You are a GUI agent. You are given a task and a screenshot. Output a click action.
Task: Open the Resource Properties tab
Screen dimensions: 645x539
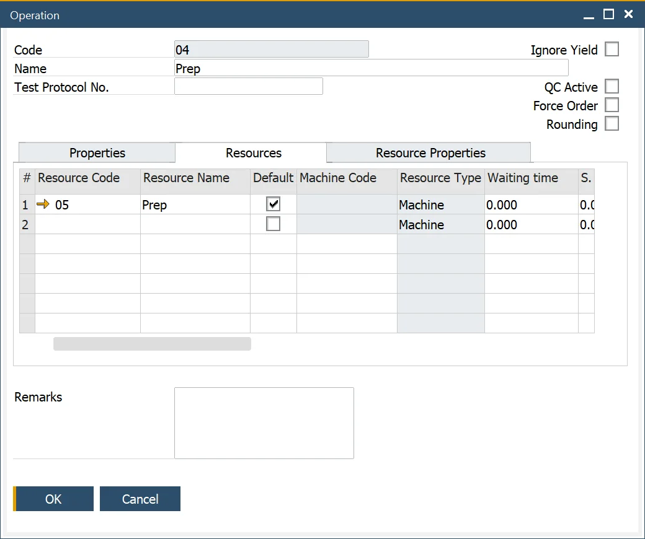coord(430,153)
